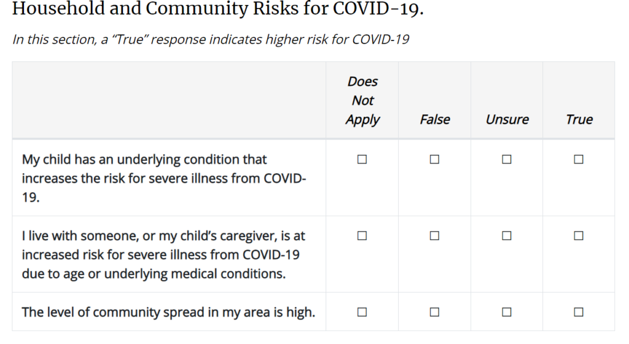Check 'True' for caregiver increased risk row
The width and height of the screenshot is (629, 344).
[579, 236]
